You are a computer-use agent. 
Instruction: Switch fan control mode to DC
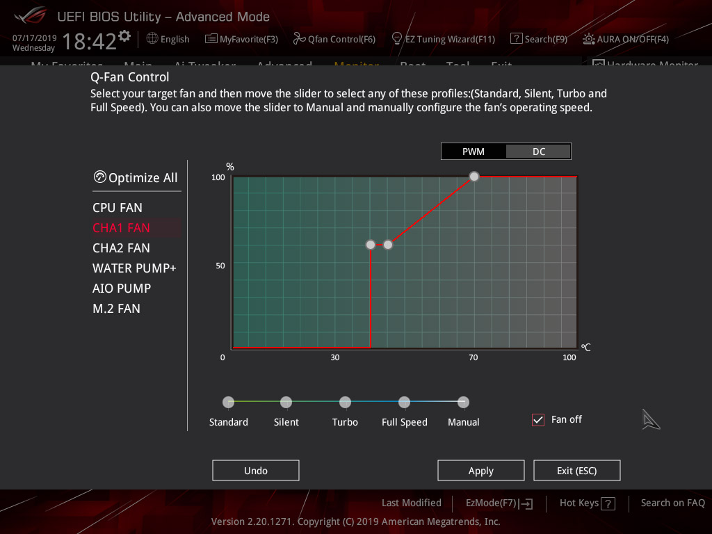pyautogui.click(x=538, y=151)
